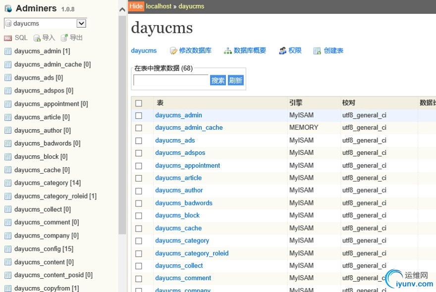Select the localhost breadcrumb link
Image resolution: width=436 pixels, height=292 pixels.
[159, 6]
